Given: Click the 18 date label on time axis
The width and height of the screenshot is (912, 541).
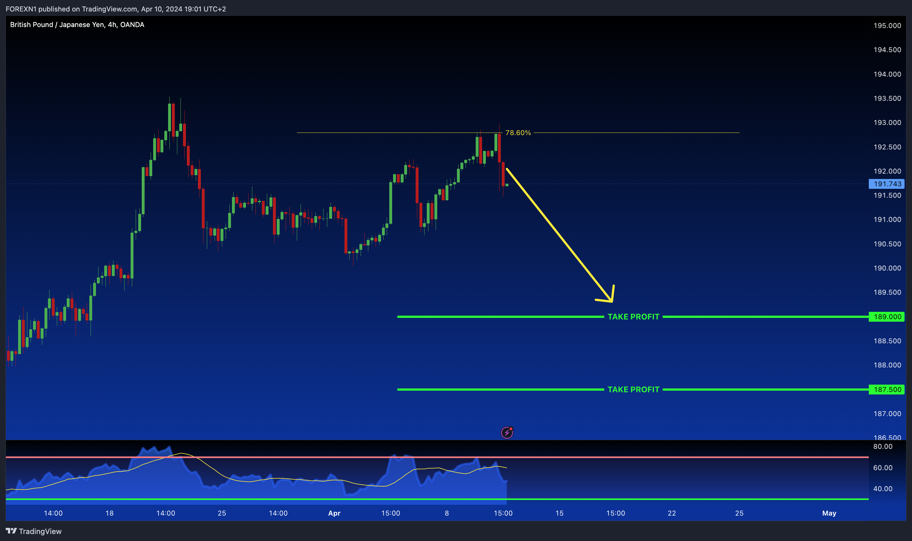Looking at the screenshot, I should point(109,513).
